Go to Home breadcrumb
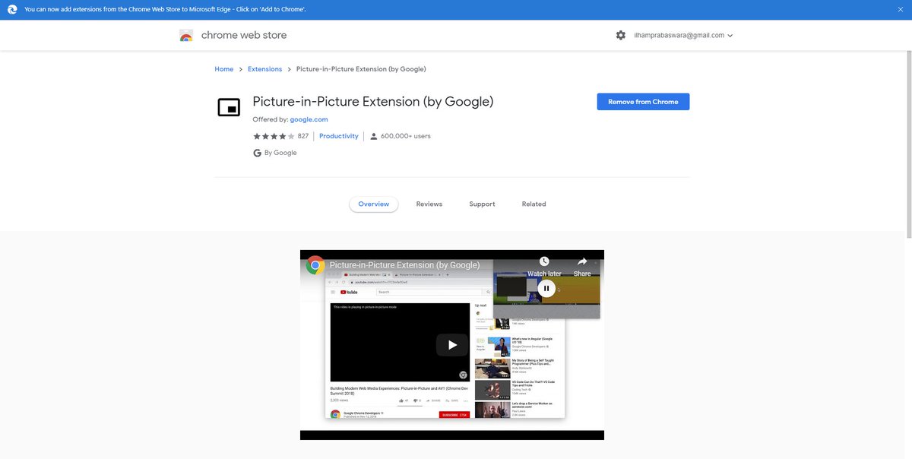This screenshot has height=459, width=912. [x=224, y=69]
